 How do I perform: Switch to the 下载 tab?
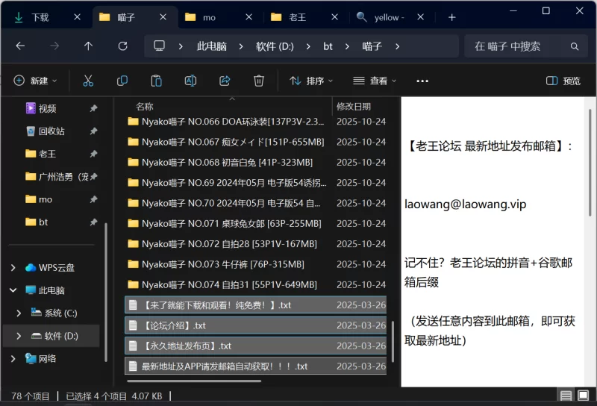coord(40,17)
